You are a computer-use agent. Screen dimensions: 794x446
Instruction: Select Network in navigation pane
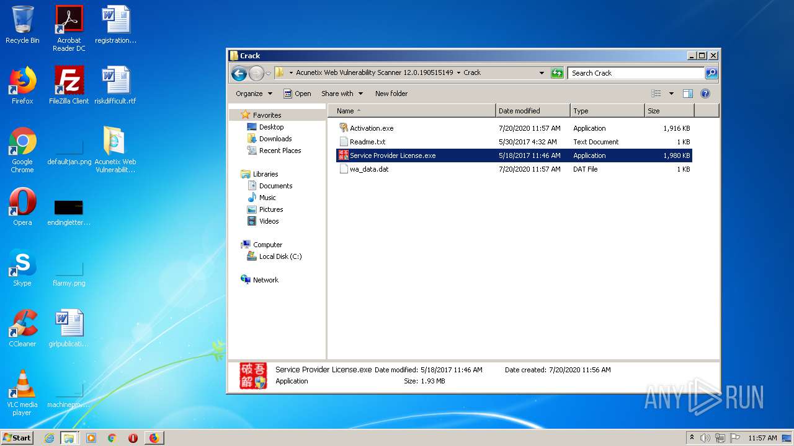(x=265, y=280)
